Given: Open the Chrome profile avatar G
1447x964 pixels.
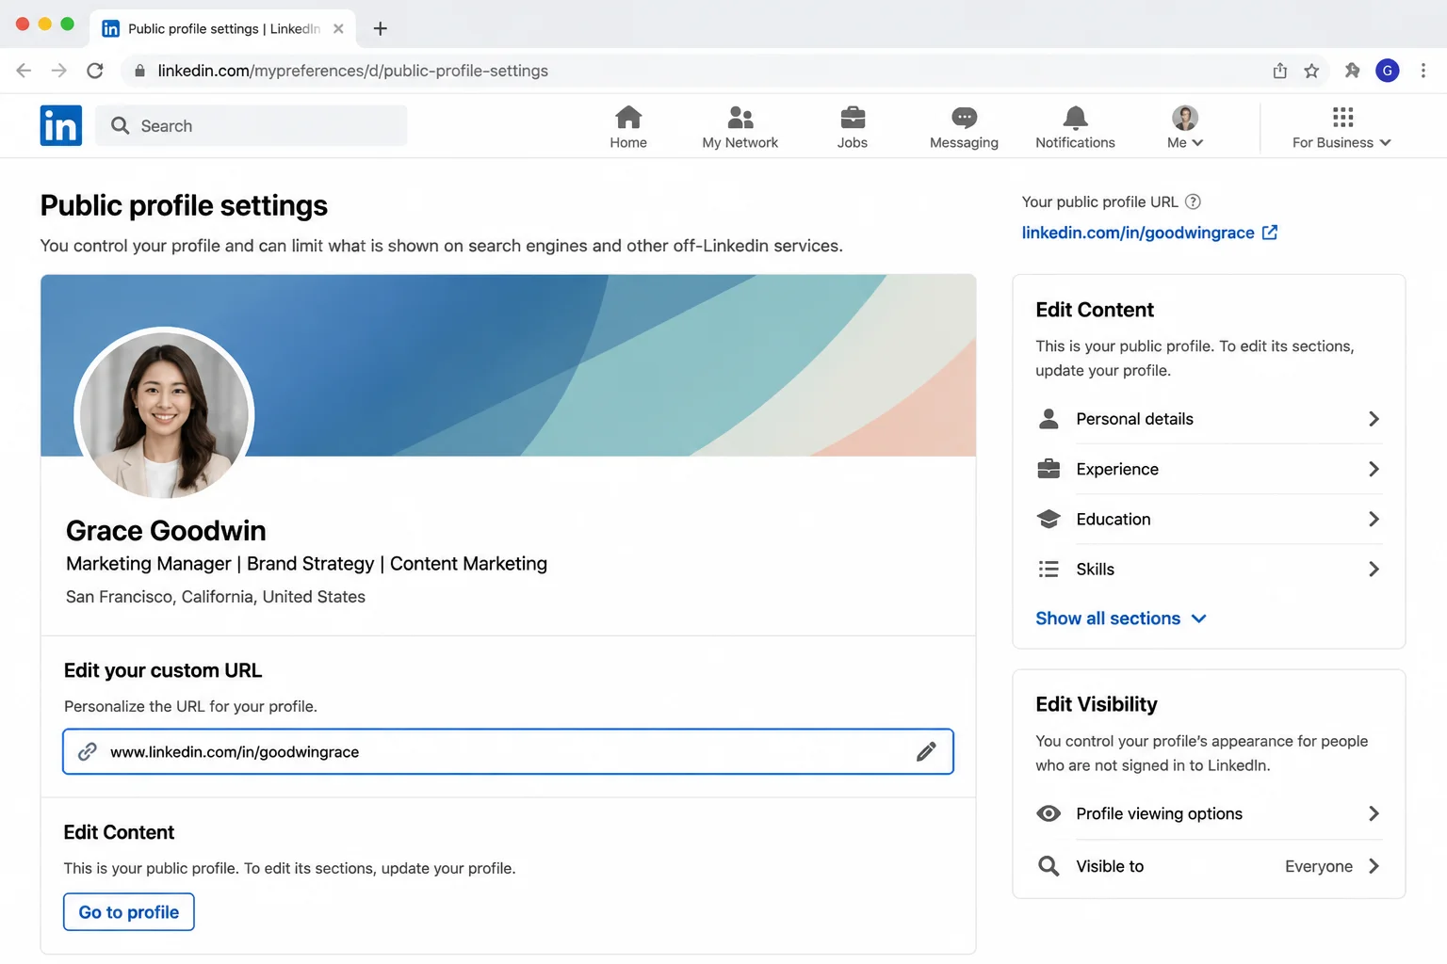Looking at the screenshot, I should tap(1388, 71).
